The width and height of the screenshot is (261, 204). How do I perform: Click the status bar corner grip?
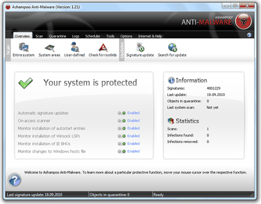[x=252, y=195]
